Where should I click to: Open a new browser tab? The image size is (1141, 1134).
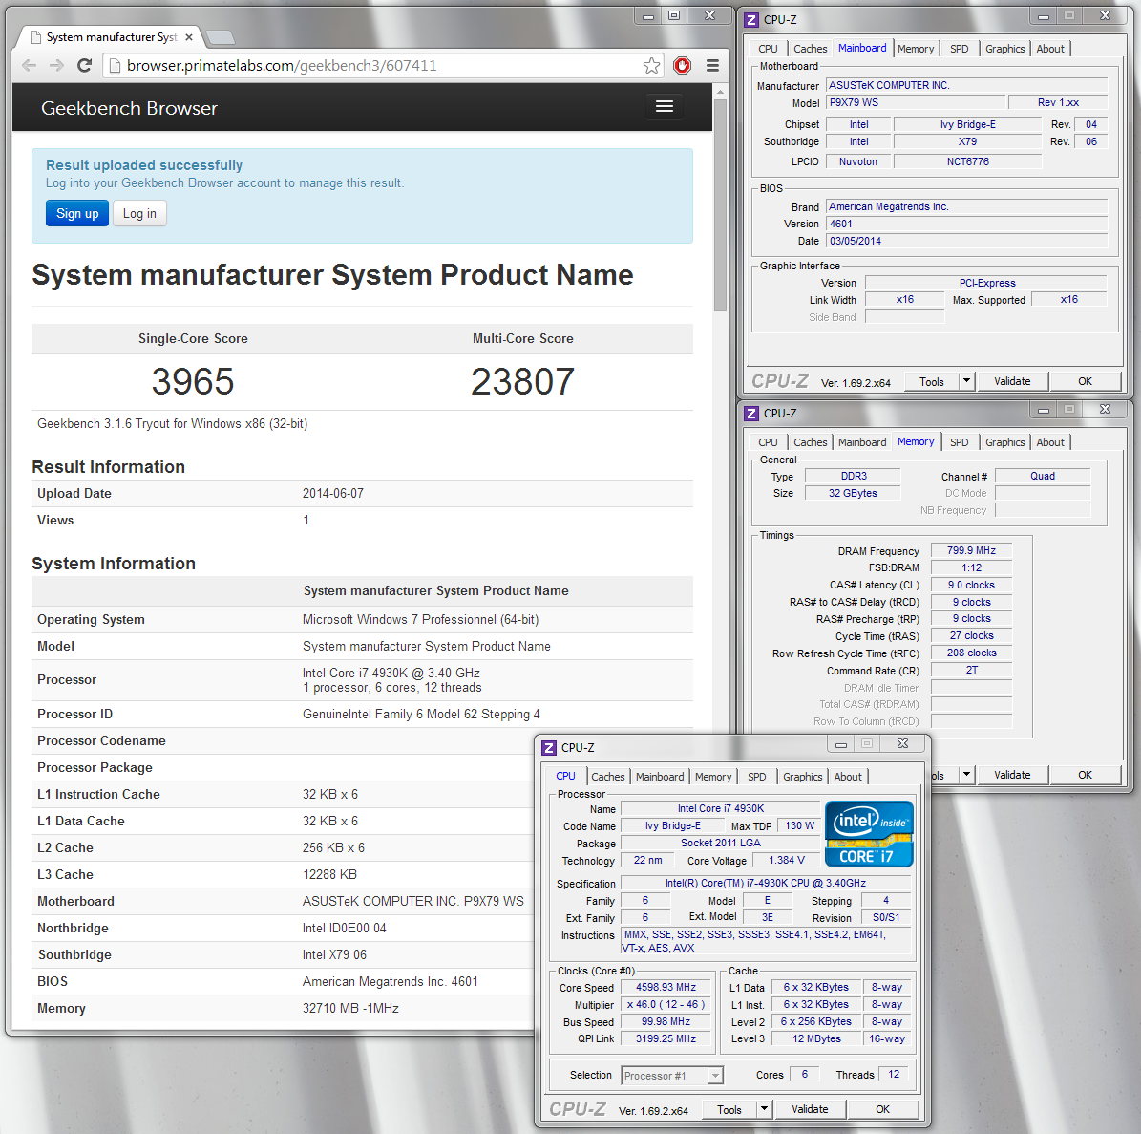pyautogui.click(x=220, y=37)
